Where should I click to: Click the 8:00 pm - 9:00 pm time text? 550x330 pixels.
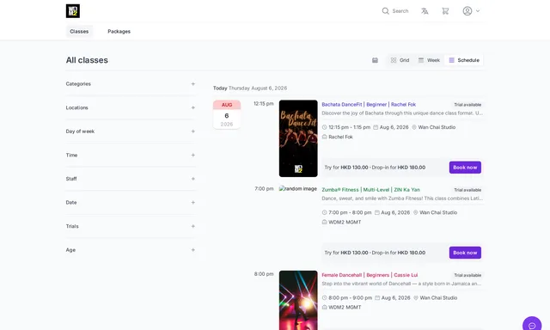(350, 297)
